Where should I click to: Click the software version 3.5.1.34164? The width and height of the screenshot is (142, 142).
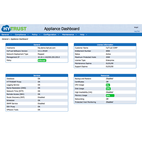pyautogui.click(x=43, y=51)
